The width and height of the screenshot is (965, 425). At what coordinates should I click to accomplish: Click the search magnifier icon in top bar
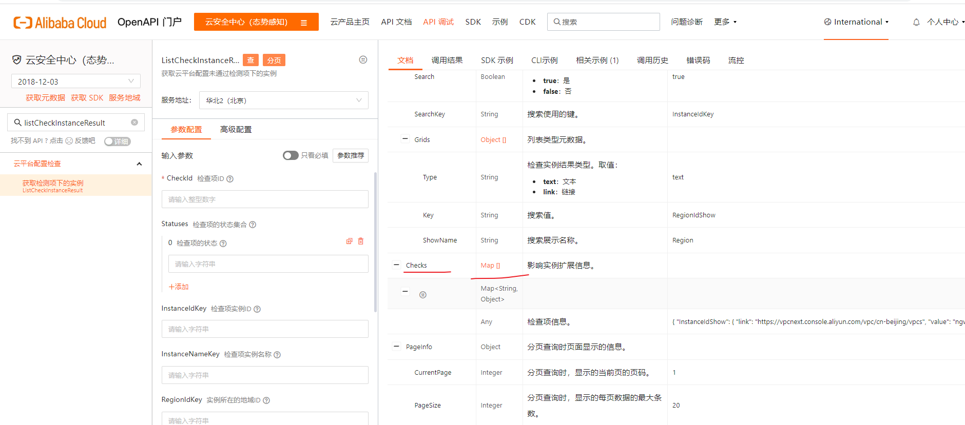pyautogui.click(x=556, y=22)
